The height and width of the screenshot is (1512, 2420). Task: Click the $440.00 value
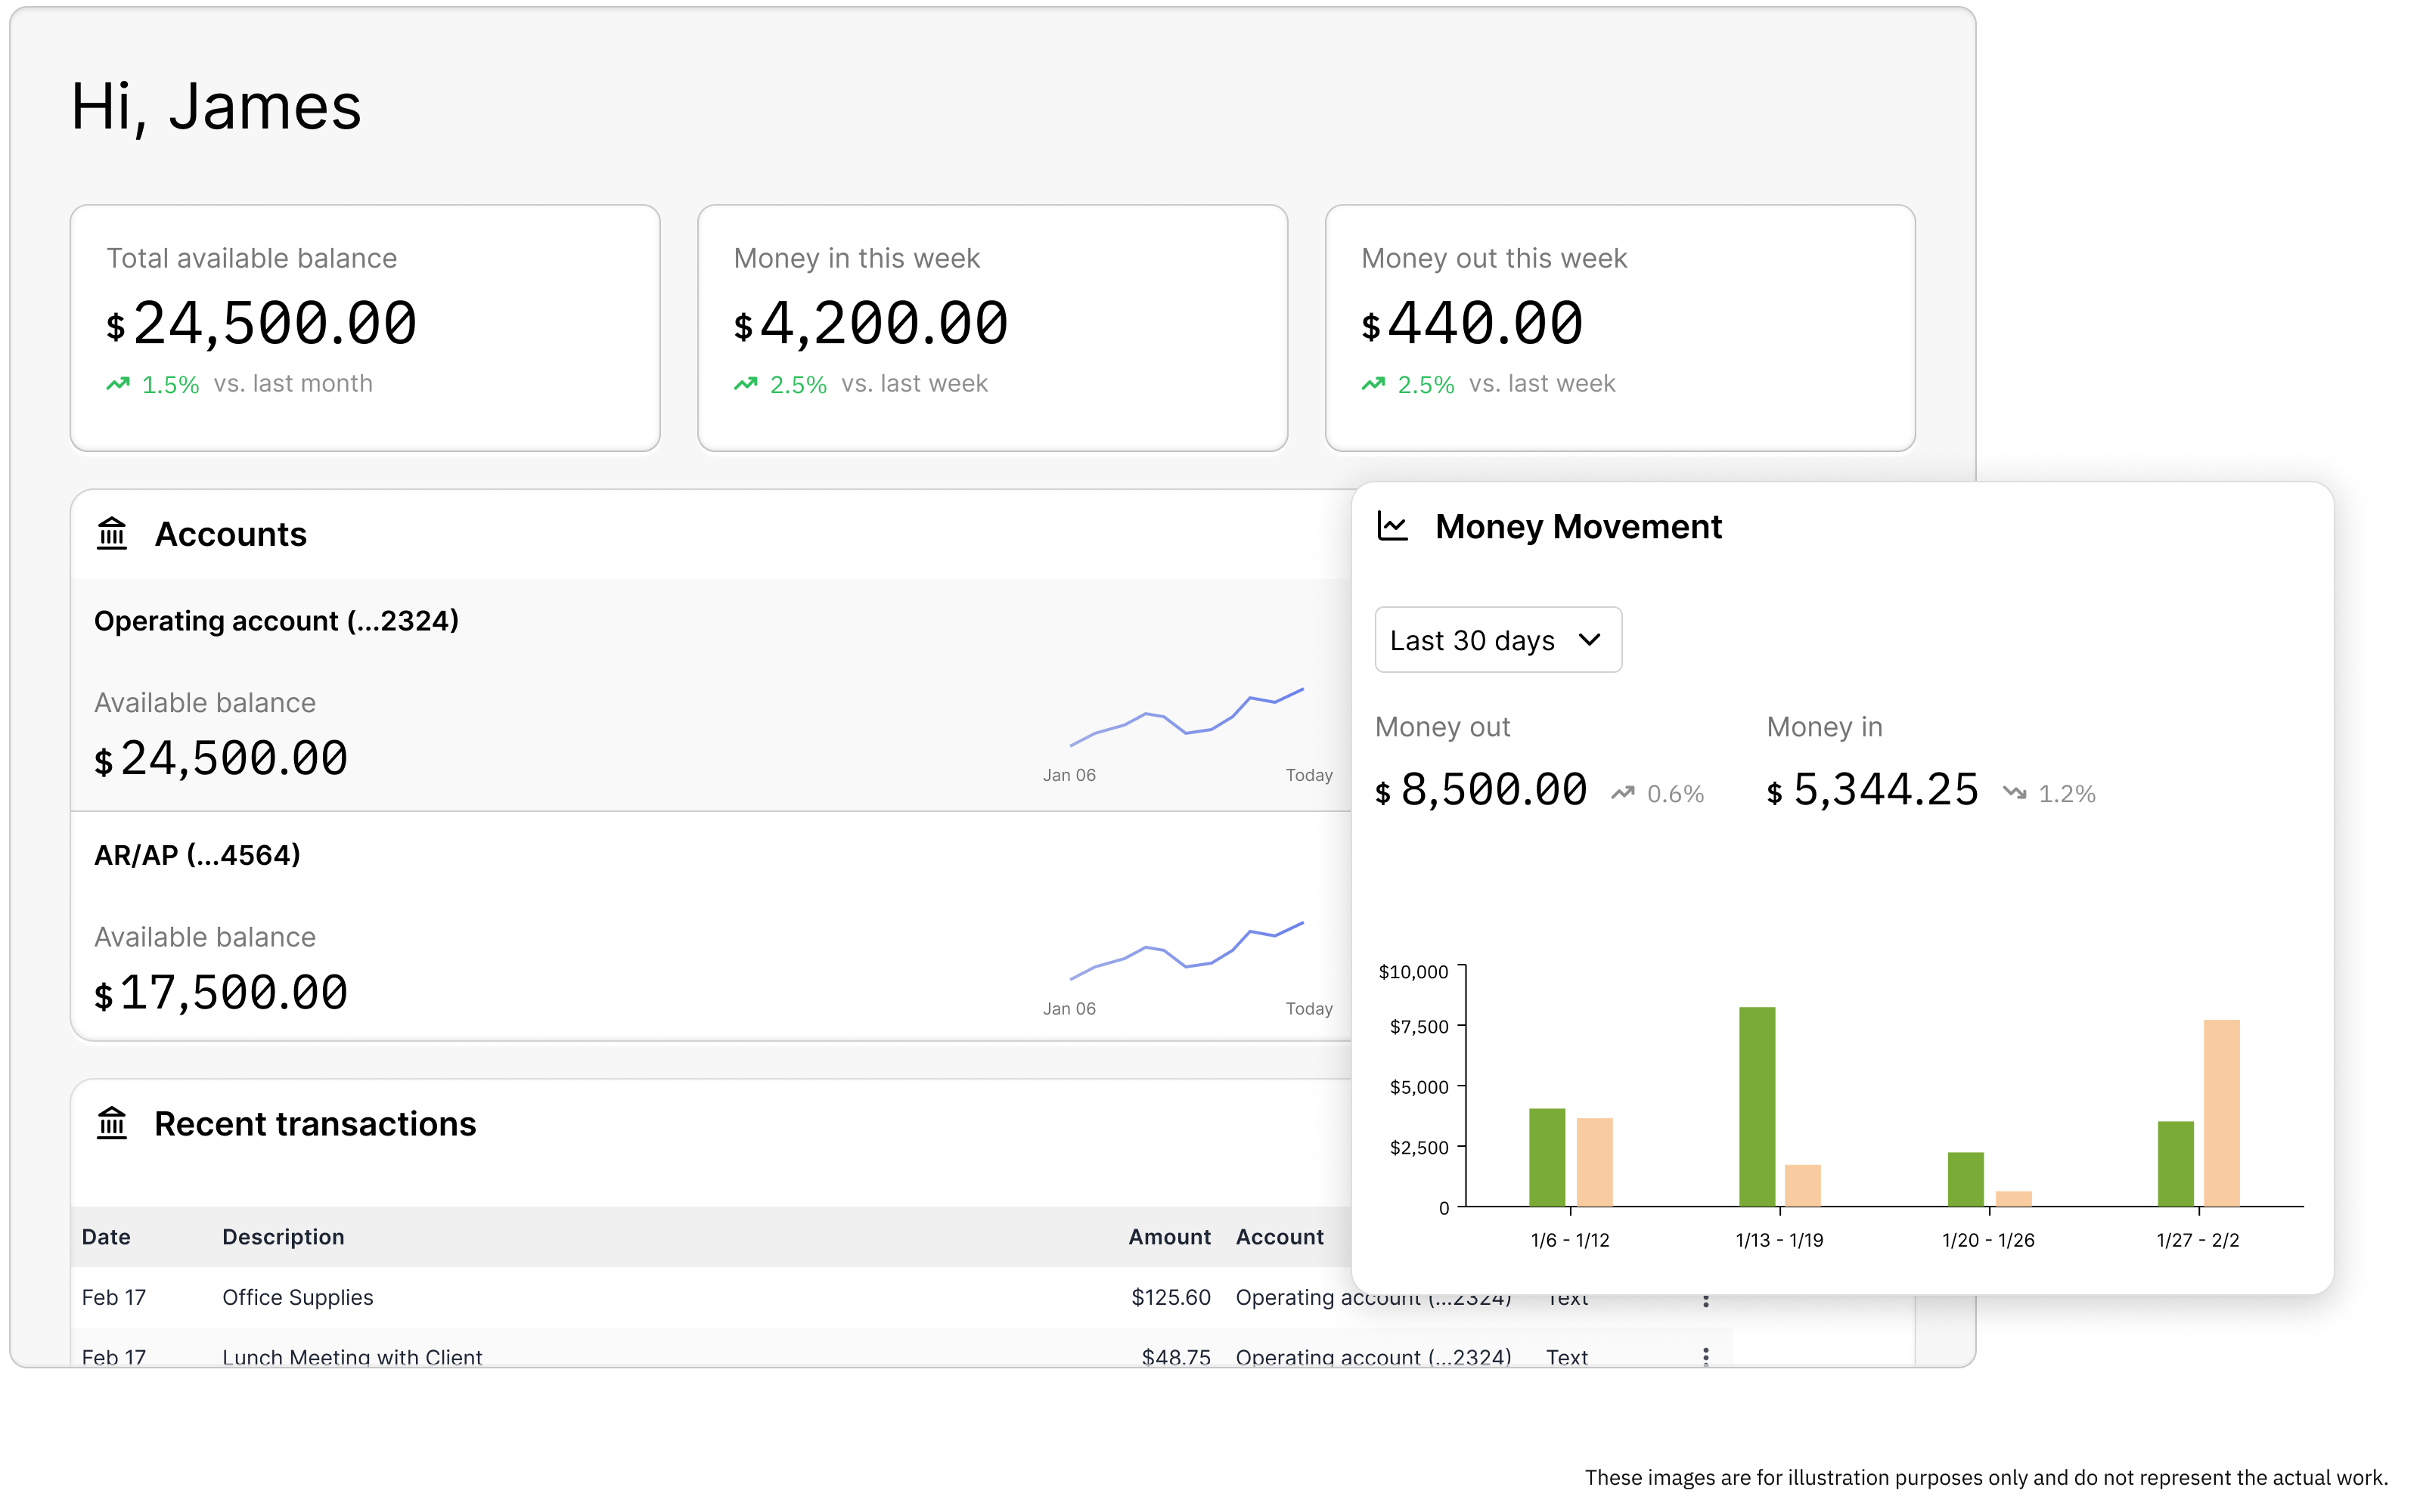(x=1472, y=324)
